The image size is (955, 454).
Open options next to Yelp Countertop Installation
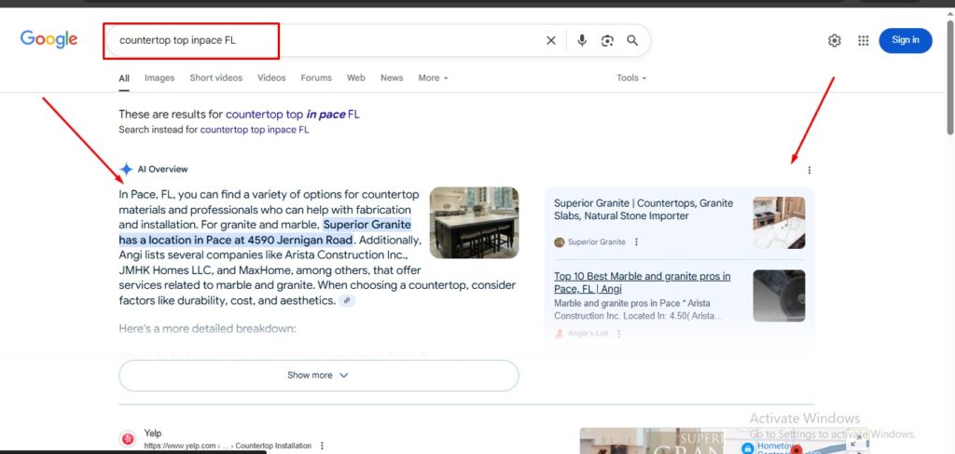pos(322,446)
